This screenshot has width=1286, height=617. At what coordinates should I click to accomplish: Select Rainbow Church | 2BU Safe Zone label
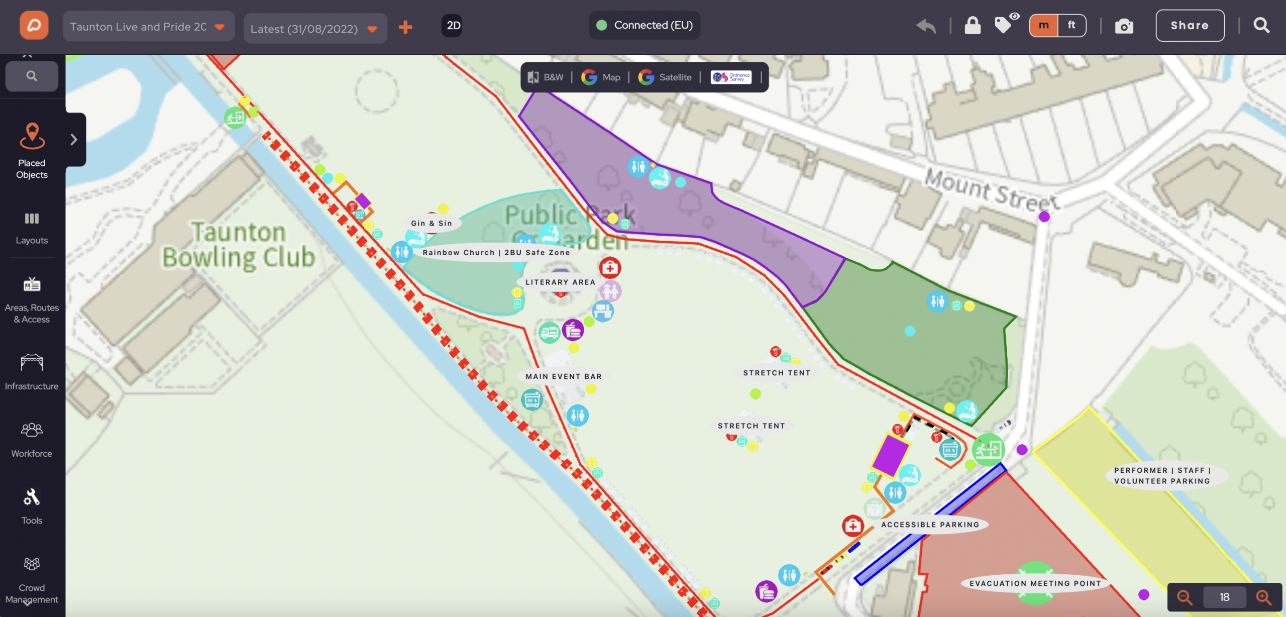pos(496,253)
